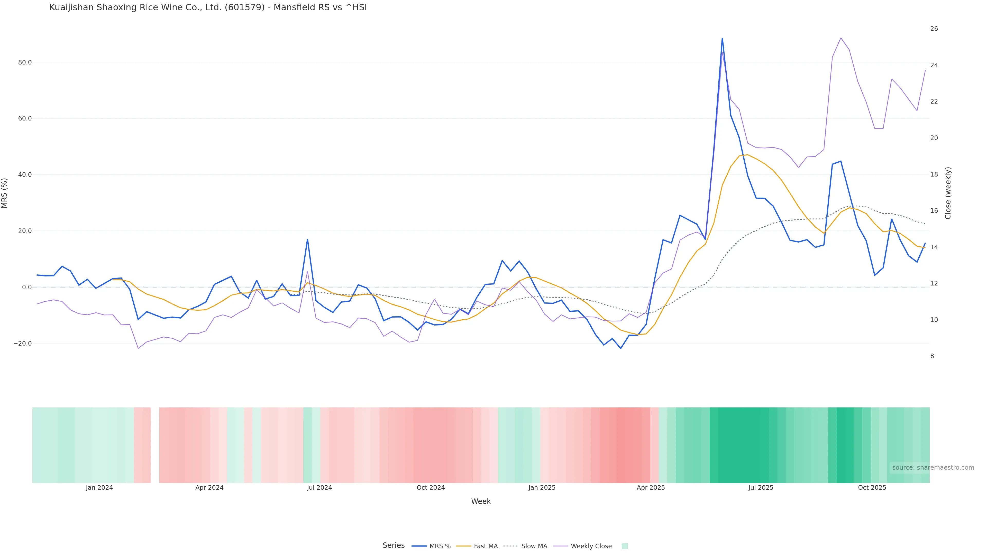Viewport: 987px width, 555px height.
Task: Click the dotted Slow MA legend line
Action: (511, 546)
